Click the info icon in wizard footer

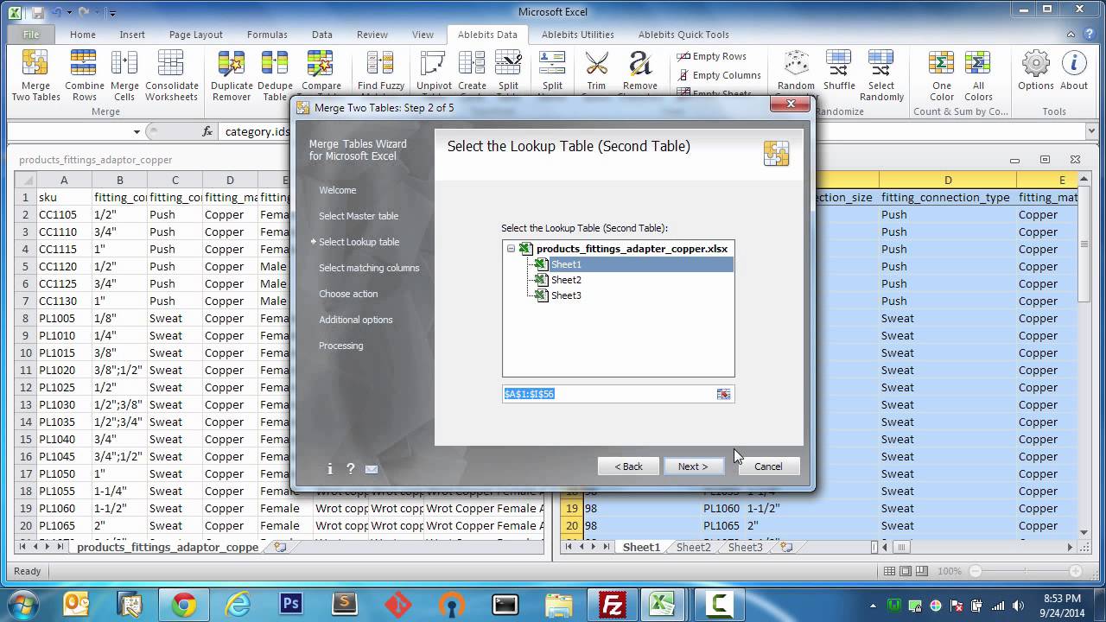[x=330, y=468]
